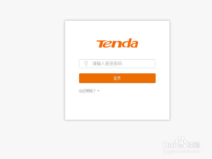This screenshot has width=212, height=159.
Task: Click the question mark after 忘记密码
Action: [x=94, y=91]
